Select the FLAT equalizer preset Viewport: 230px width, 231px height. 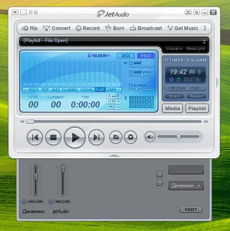coord(100,90)
